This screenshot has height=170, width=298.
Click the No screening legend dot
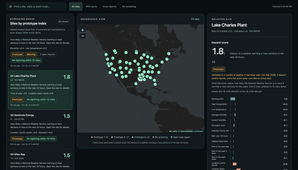(x=153, y=137)
